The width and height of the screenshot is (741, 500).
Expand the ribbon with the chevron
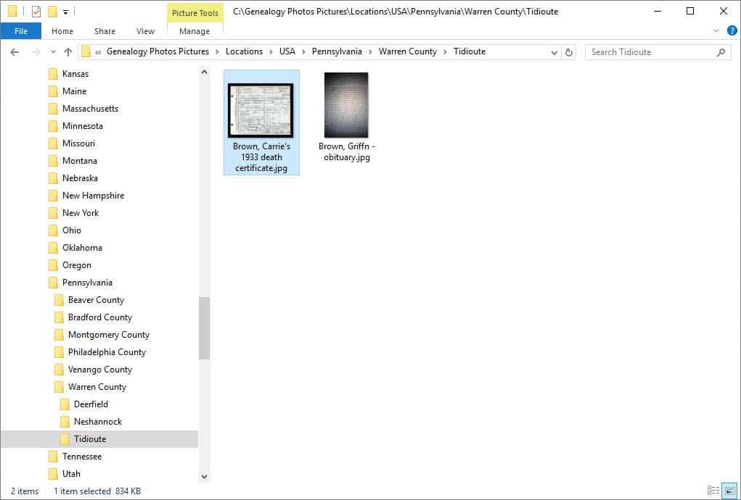[x=716, y=31]
